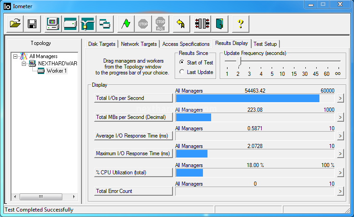Switch to Network Targets tab
The width and height of the screenshot is (354, 217).
tap(139, 44)
